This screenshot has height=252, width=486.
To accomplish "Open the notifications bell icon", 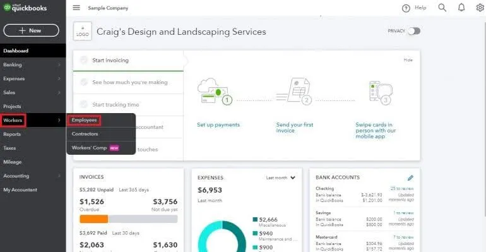I will tap(461, 8).
